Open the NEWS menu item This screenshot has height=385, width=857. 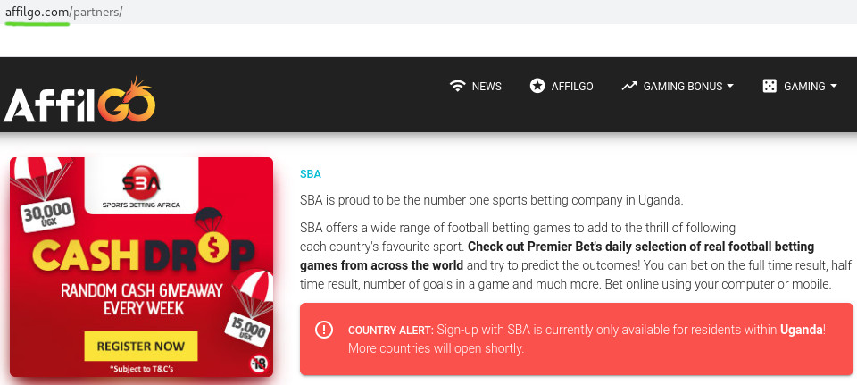point(476,86)
